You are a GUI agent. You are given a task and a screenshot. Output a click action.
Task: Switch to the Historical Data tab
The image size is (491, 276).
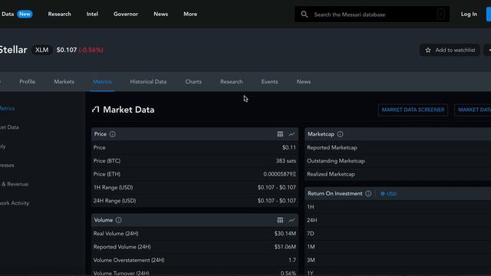[148, 82]
